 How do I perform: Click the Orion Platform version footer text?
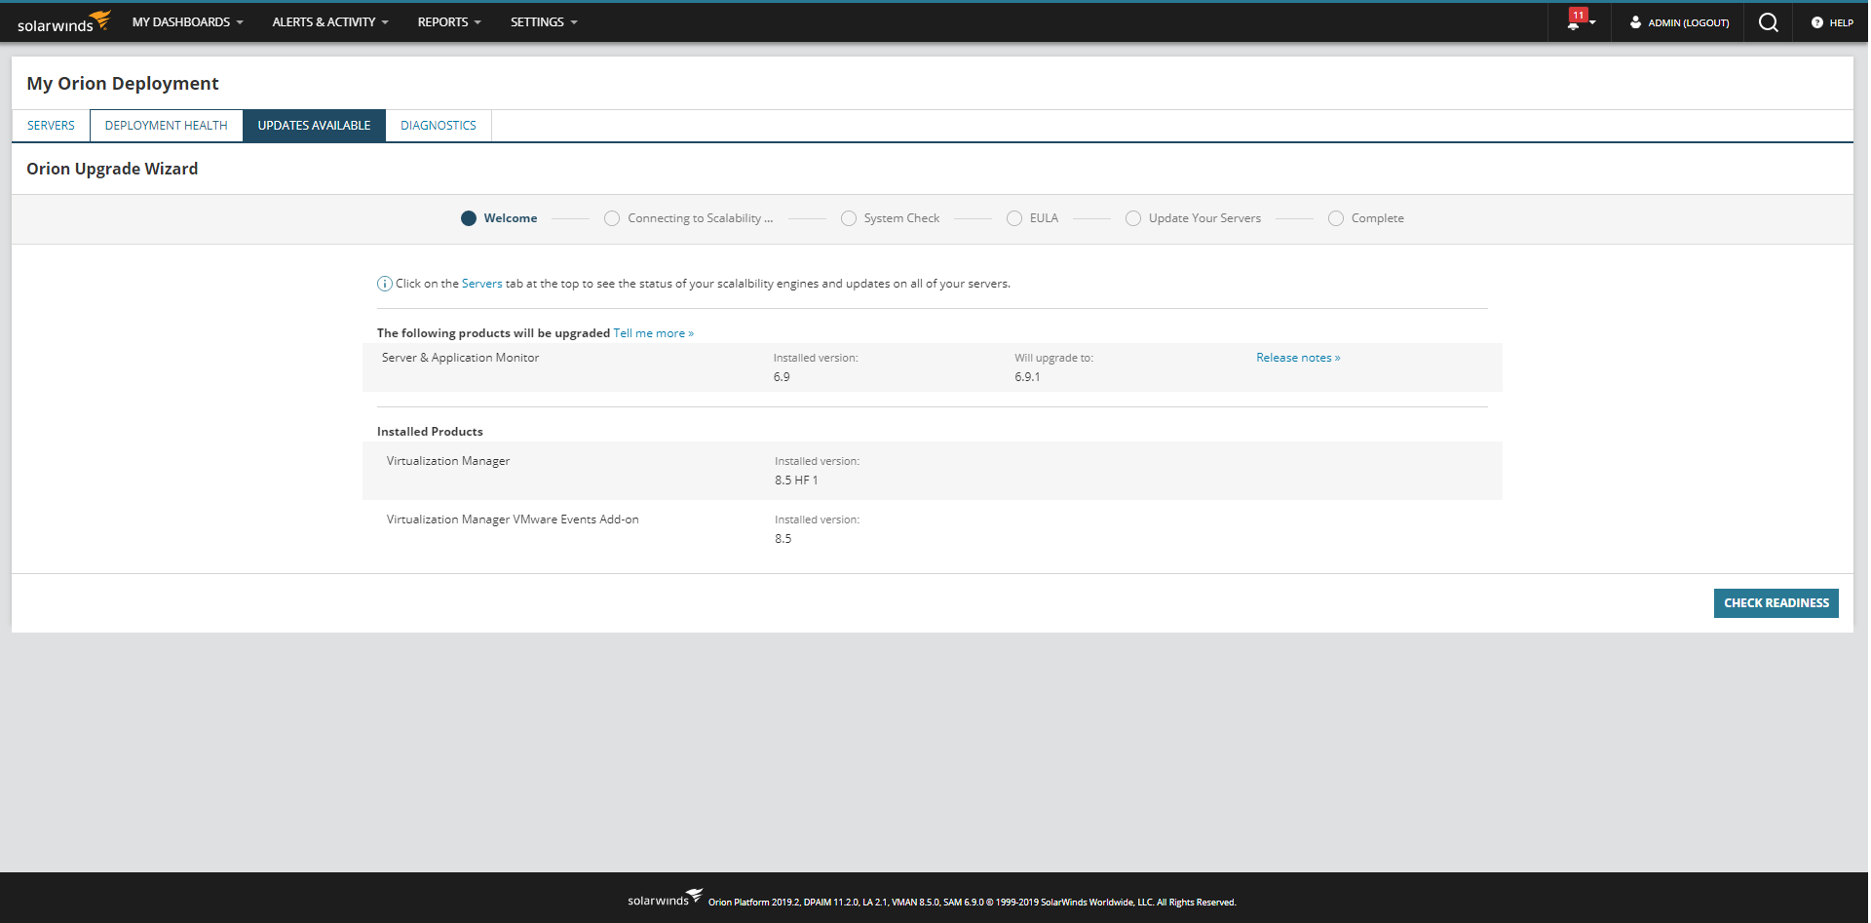[x=972, y=903]
